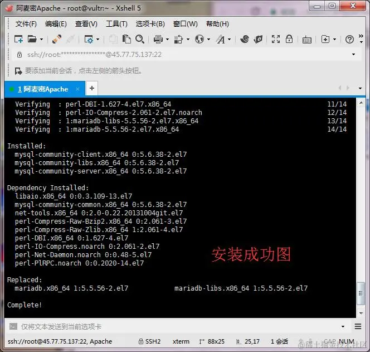Open the 查看(V) menu

tap(86, 24)
